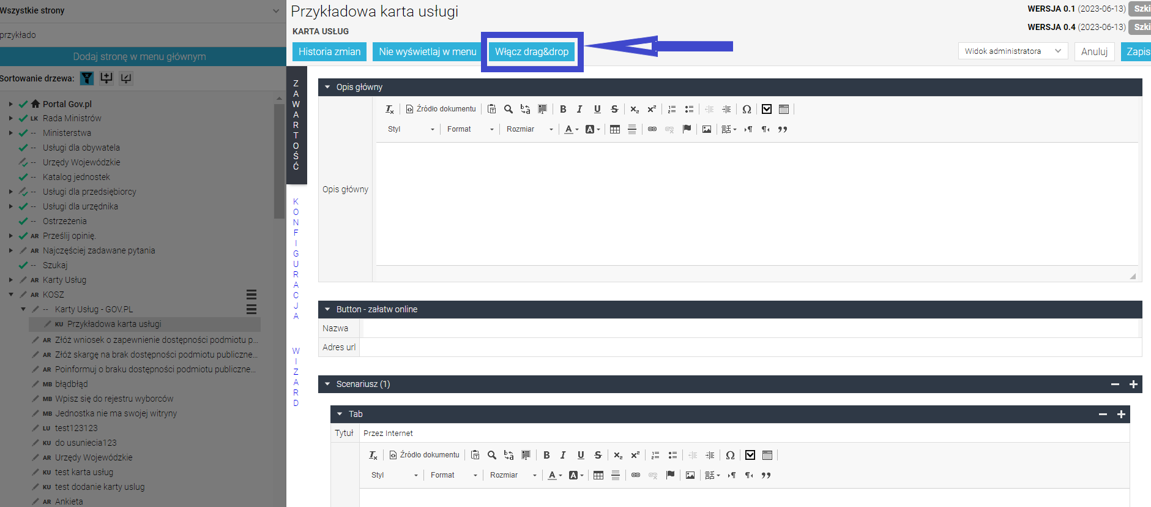Viewport: 1151px width, 507px height.
Task: Collapse the Opis główny section
Action: point(327,87)
